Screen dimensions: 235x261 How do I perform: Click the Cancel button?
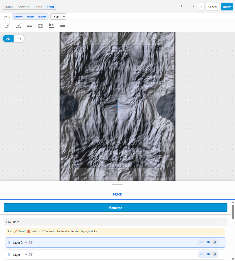pyautogui.click(x=212, y=7)
